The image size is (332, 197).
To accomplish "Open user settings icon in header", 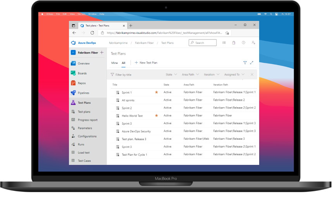I will [253, 43].
